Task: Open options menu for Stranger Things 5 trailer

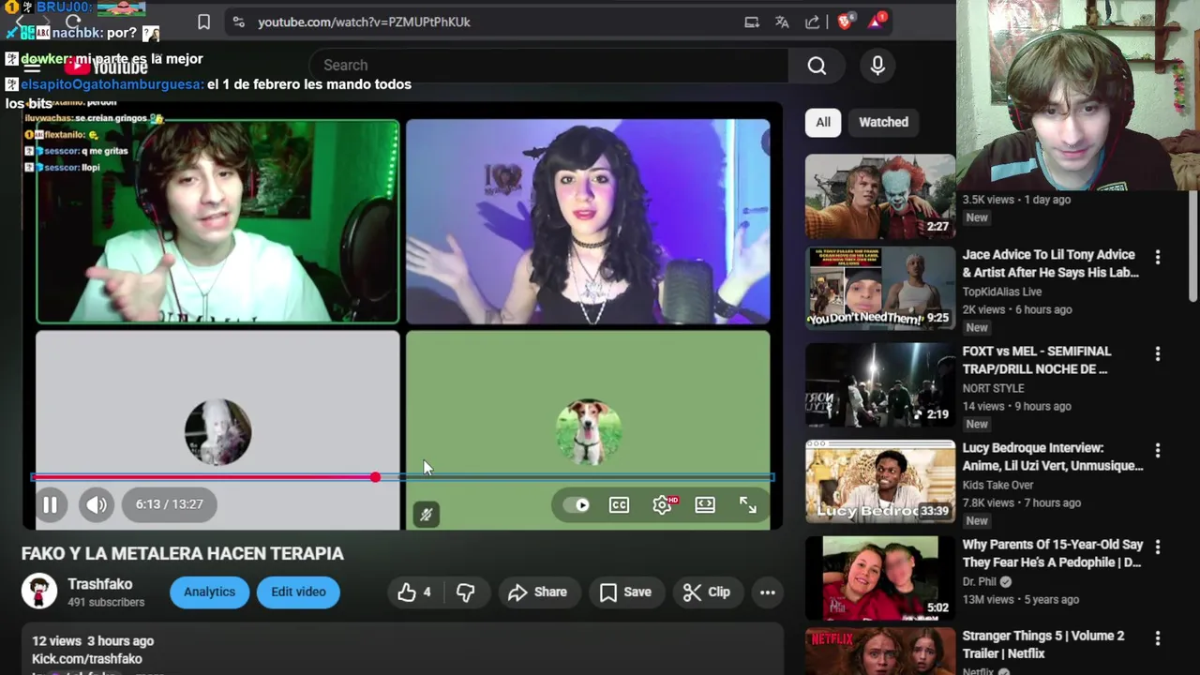Action: [1158, 637]
